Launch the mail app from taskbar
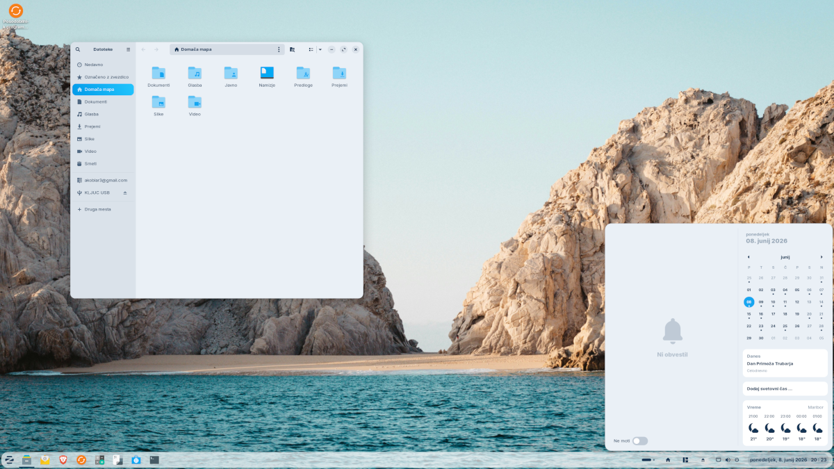 45,460
